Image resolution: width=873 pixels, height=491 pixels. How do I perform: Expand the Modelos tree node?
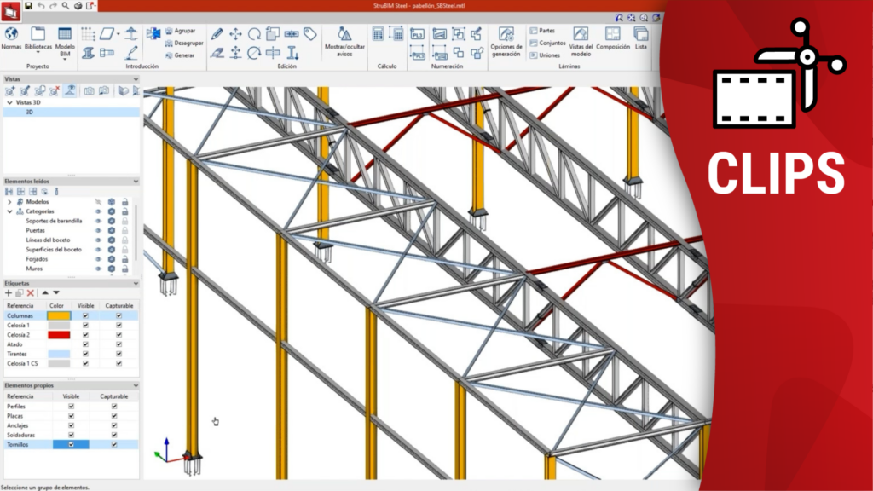pyautogui.click(x=9, y=202)
